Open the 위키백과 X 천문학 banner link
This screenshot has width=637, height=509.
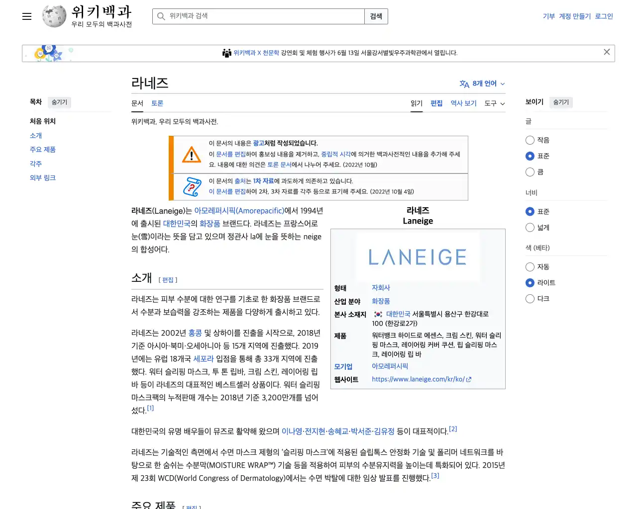click(256, 53)
